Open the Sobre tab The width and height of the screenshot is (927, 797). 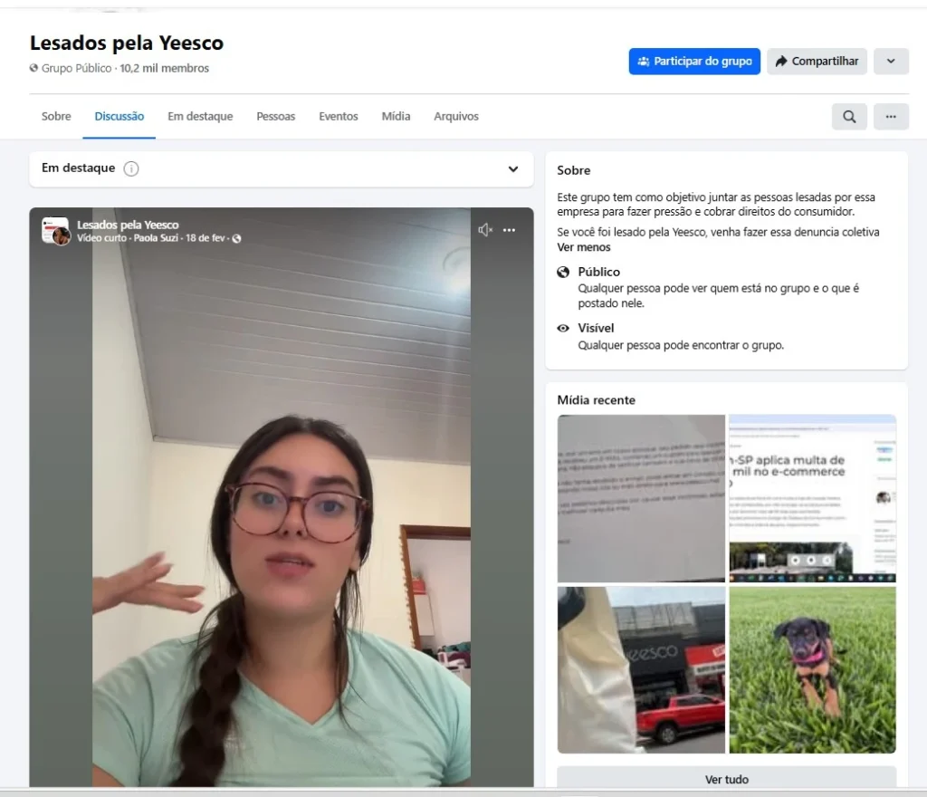pyautogui.click(x=56, y=117)
